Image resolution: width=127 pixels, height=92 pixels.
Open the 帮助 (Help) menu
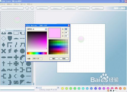(x=30, y=4)
